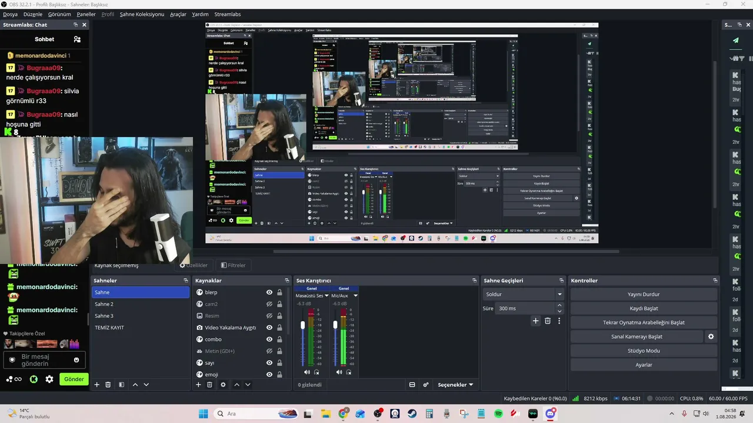Screen dimensions: 753x423
Task: Decrease transition Süre with down stepper
Action: coord(559,311)
